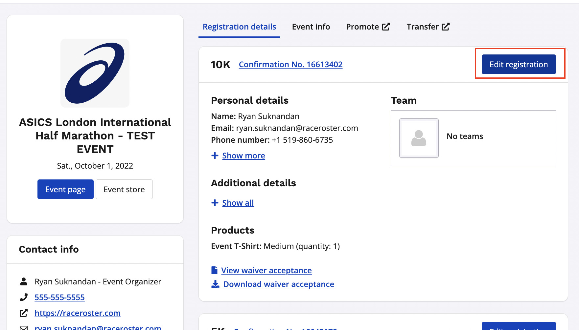Click the external link icon beside Promote
Image resolution: width=579 pixels, height=330 pixels.
pos(386,27)
